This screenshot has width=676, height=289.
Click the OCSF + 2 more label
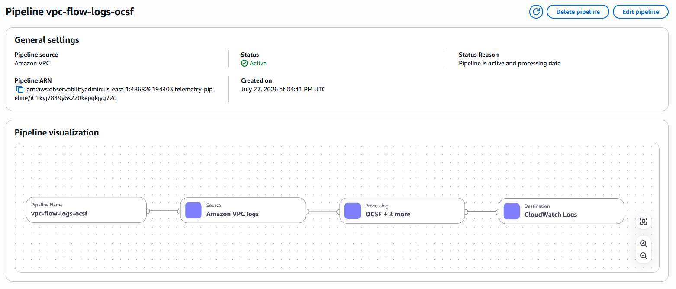(388, 214)
